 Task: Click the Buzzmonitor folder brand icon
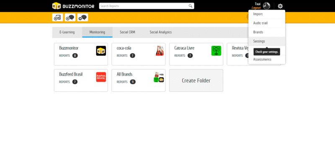click(x=101, y=51)
